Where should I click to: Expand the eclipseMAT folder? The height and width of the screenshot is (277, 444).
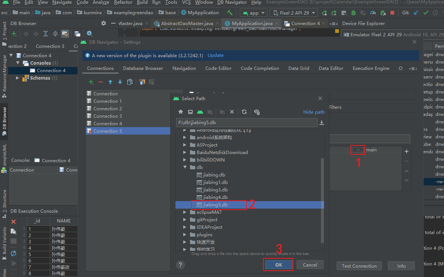pyautogui.click(x=185, y=212)
